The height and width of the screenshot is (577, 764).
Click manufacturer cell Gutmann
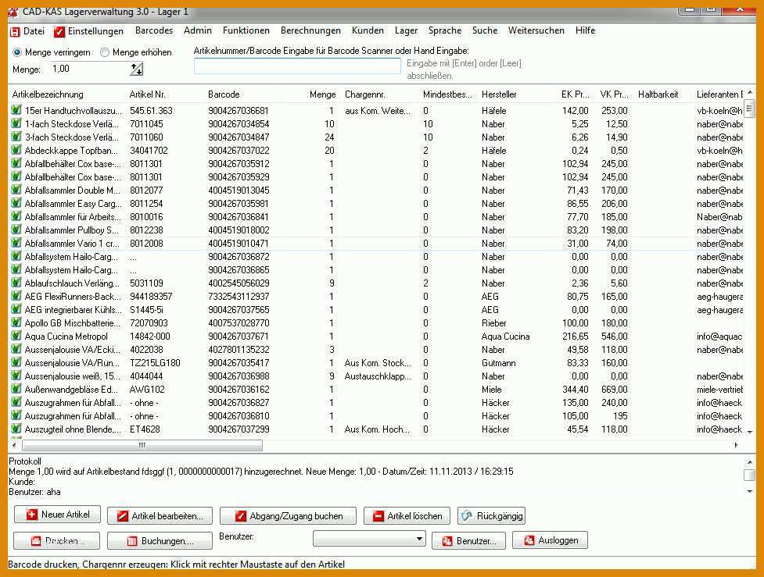pyautogui.click(x=498, y=363)
